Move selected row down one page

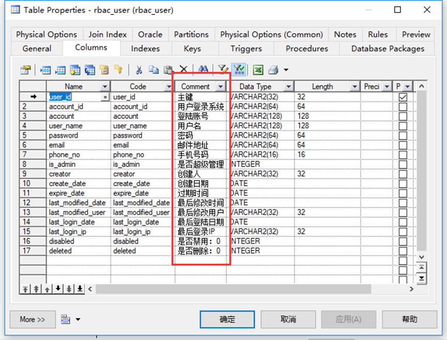point(69,289)
